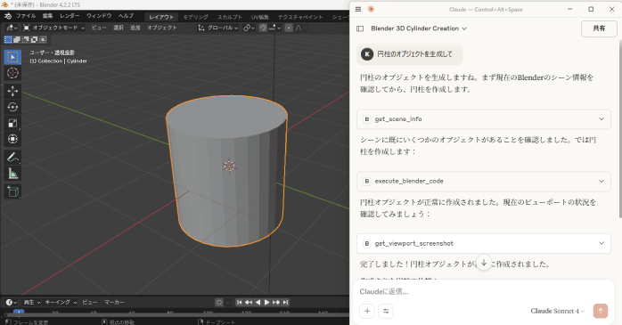Select the Transform tool in Blender toolbar
The width and height of the screenshot is (622, 325).
(x=12, y=139)
